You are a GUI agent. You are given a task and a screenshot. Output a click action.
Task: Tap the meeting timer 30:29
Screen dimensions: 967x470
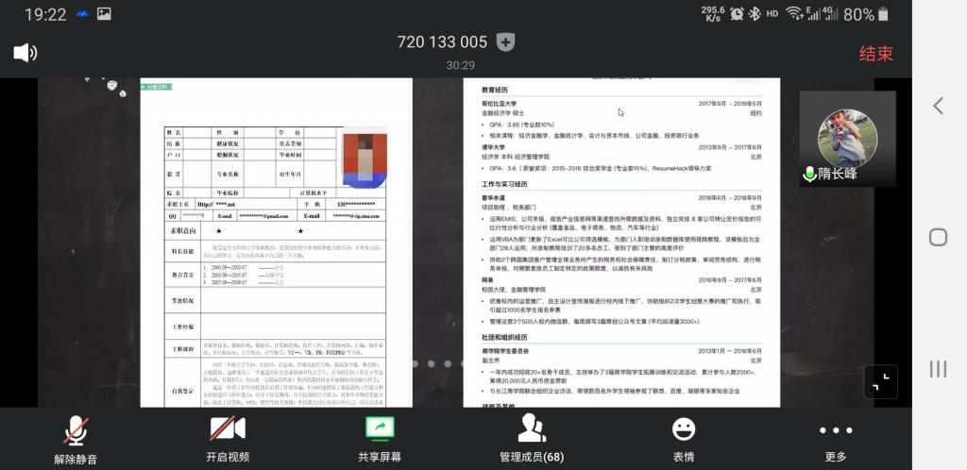coord(460,65)
